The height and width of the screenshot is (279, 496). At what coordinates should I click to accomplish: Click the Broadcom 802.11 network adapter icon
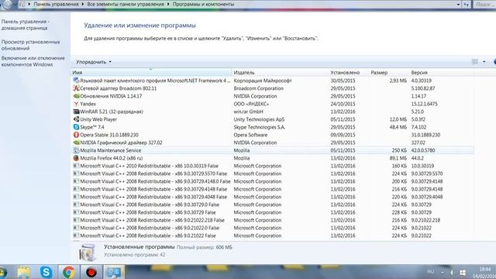pos(76,88)
